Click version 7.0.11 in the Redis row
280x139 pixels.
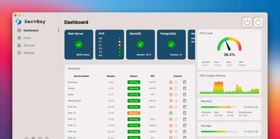[111, 95]
